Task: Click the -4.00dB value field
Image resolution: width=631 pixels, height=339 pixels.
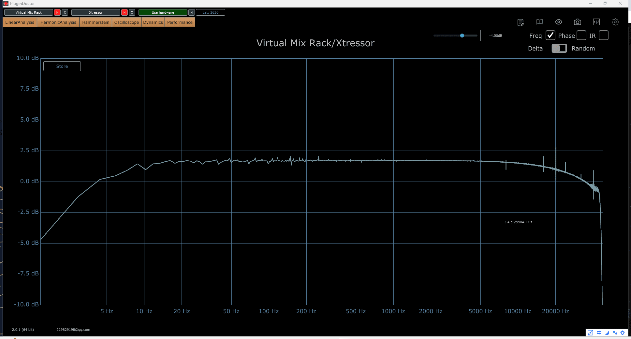Action: (496, 36)
